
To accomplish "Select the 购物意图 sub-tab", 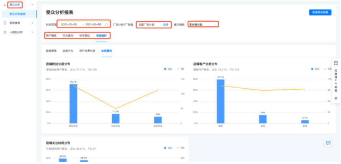I will [51, 51].
